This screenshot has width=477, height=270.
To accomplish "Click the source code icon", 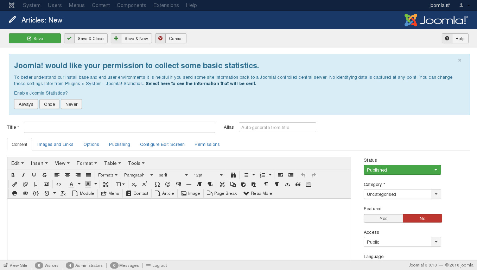I will tap(59, 184).
